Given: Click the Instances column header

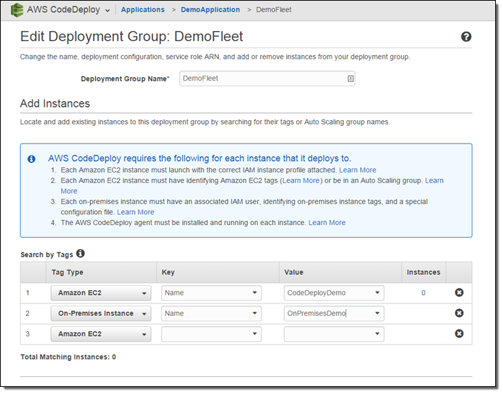Looking at the screenshot, I should (424, 272).
